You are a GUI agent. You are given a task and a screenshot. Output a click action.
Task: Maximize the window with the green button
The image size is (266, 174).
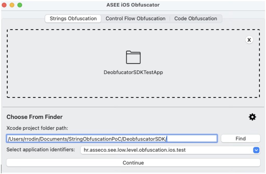20,5
